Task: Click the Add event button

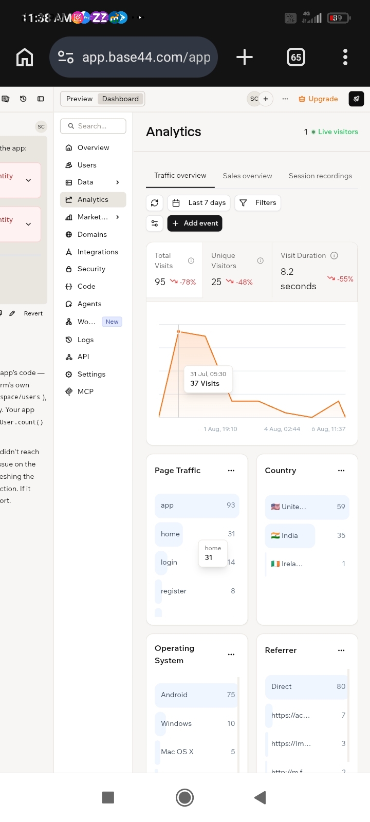Action: pos(195,223)
